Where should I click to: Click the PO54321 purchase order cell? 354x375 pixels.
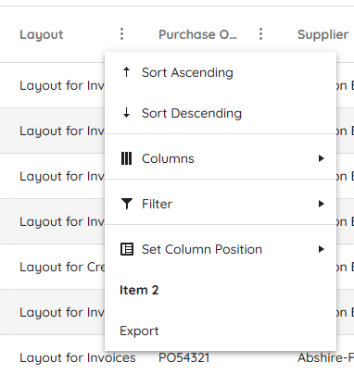[x=184, y=358]
